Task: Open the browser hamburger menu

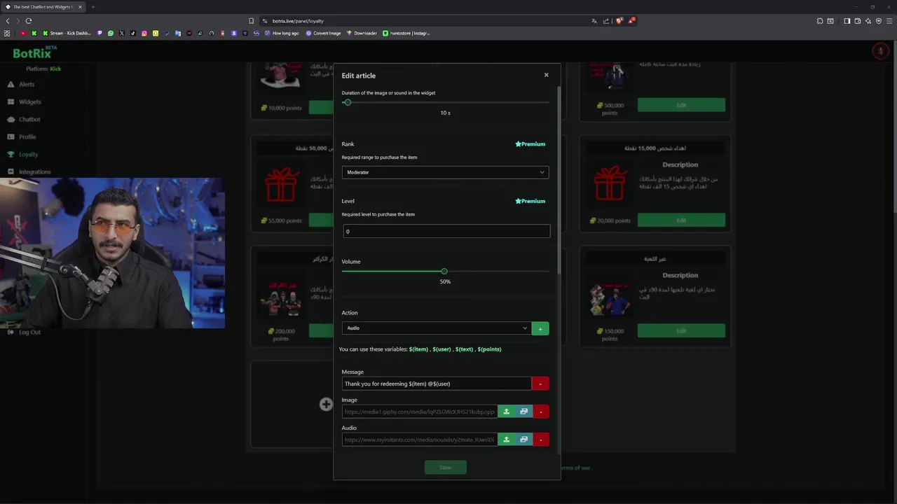Action: pos(889,21)
